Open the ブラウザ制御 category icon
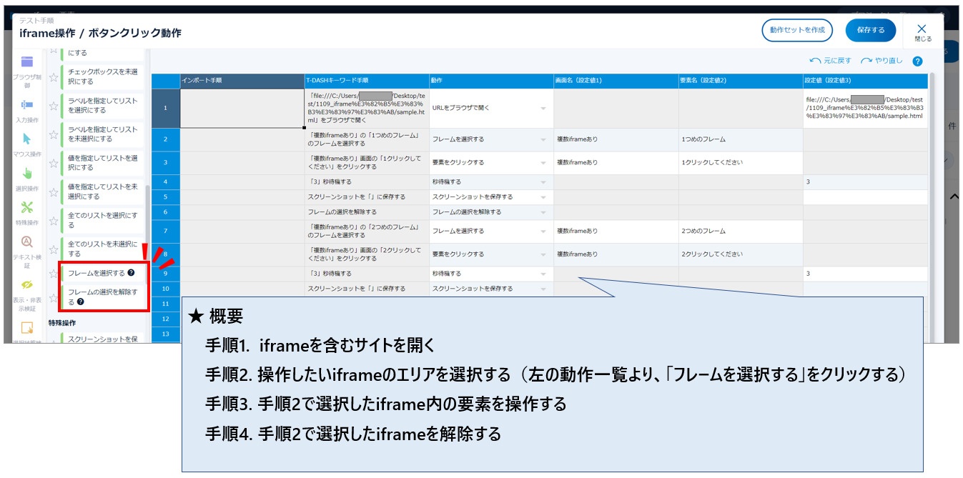963x478 pixels. (26, 62)
